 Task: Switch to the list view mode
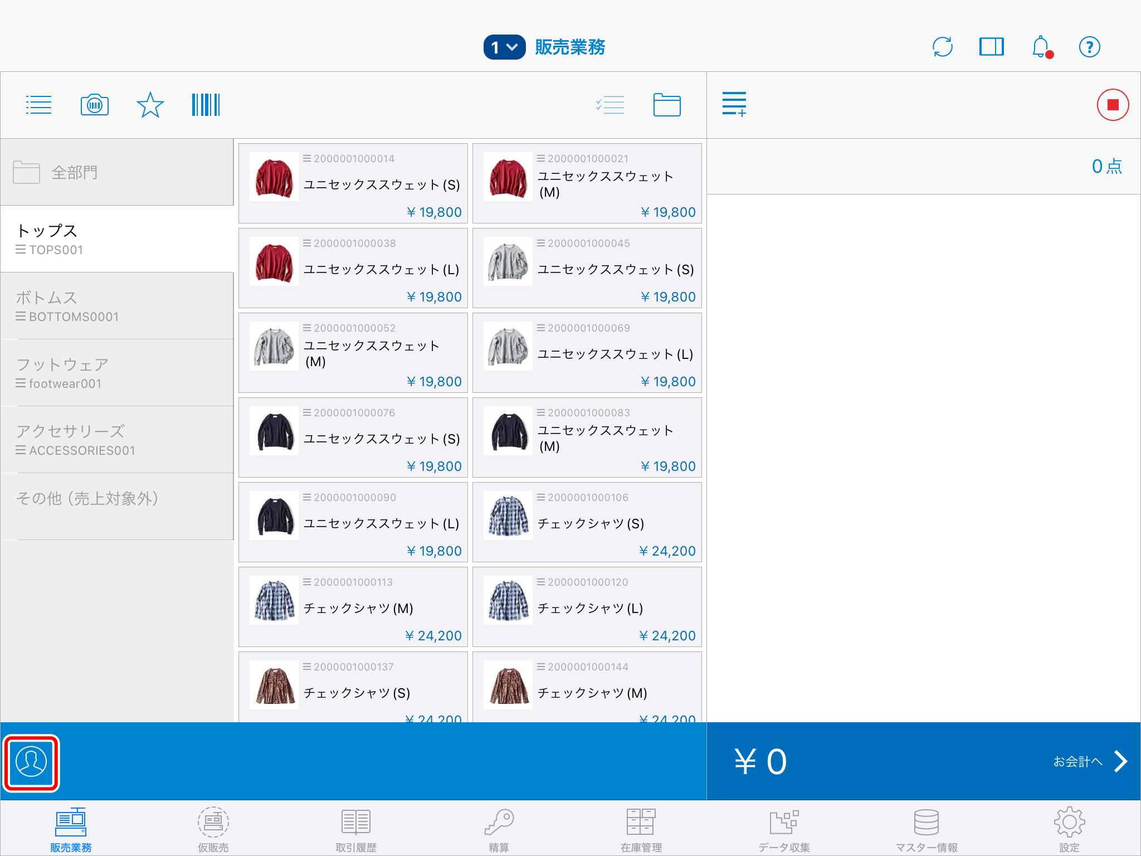click(39, 105)
